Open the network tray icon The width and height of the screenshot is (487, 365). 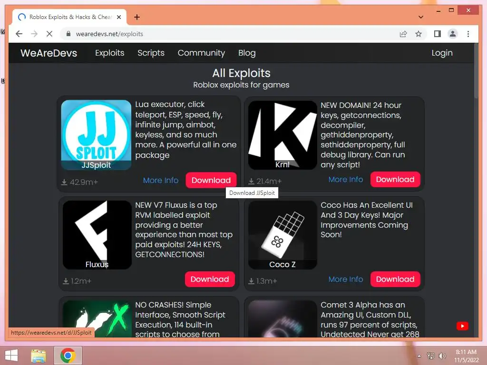click(x=431, y=356)
